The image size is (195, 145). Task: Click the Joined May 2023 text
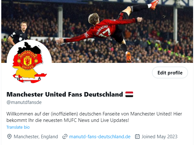pyautogui.click(x=159, y=137)
